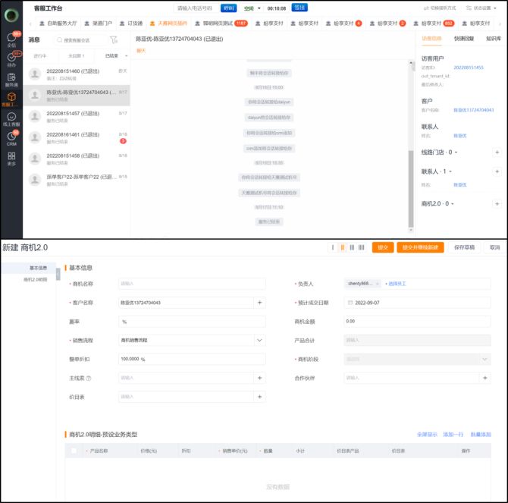The height and width of the screenshot is (503, 508).
Task: Click the 线上客服 sidebar icon
Action: [11, 118]
